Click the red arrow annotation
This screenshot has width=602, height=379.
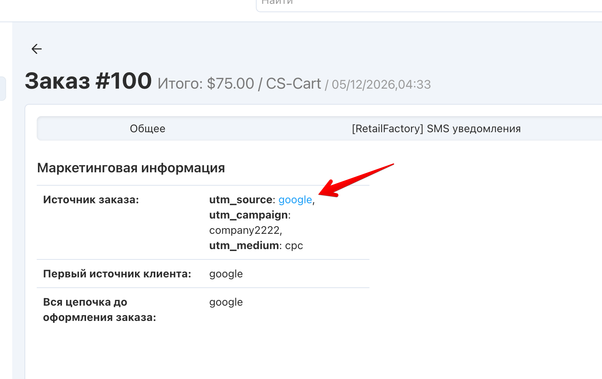click(x=356, y=180)
